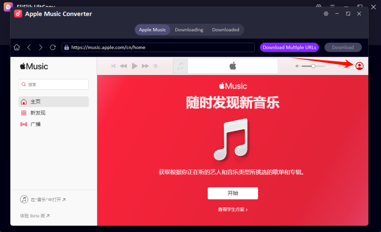The image size is (381, 232).
Task: Click the now-playing Apple logo display
Action: (232, 66)
